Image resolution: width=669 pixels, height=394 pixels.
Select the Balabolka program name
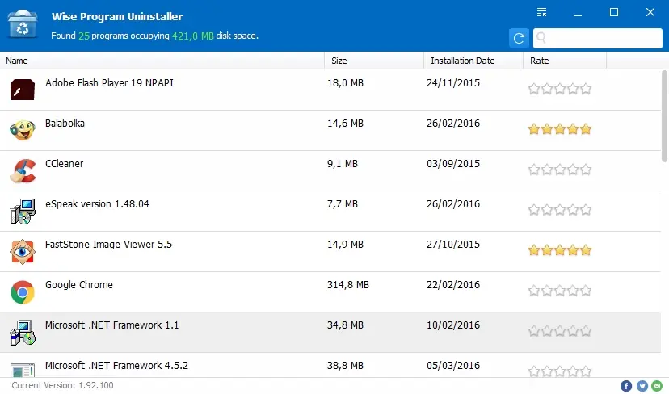click(65, 124)
